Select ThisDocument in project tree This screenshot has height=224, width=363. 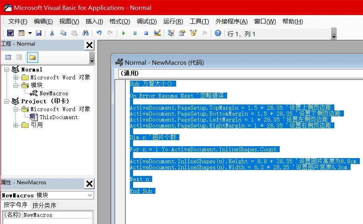pos(59,117)
